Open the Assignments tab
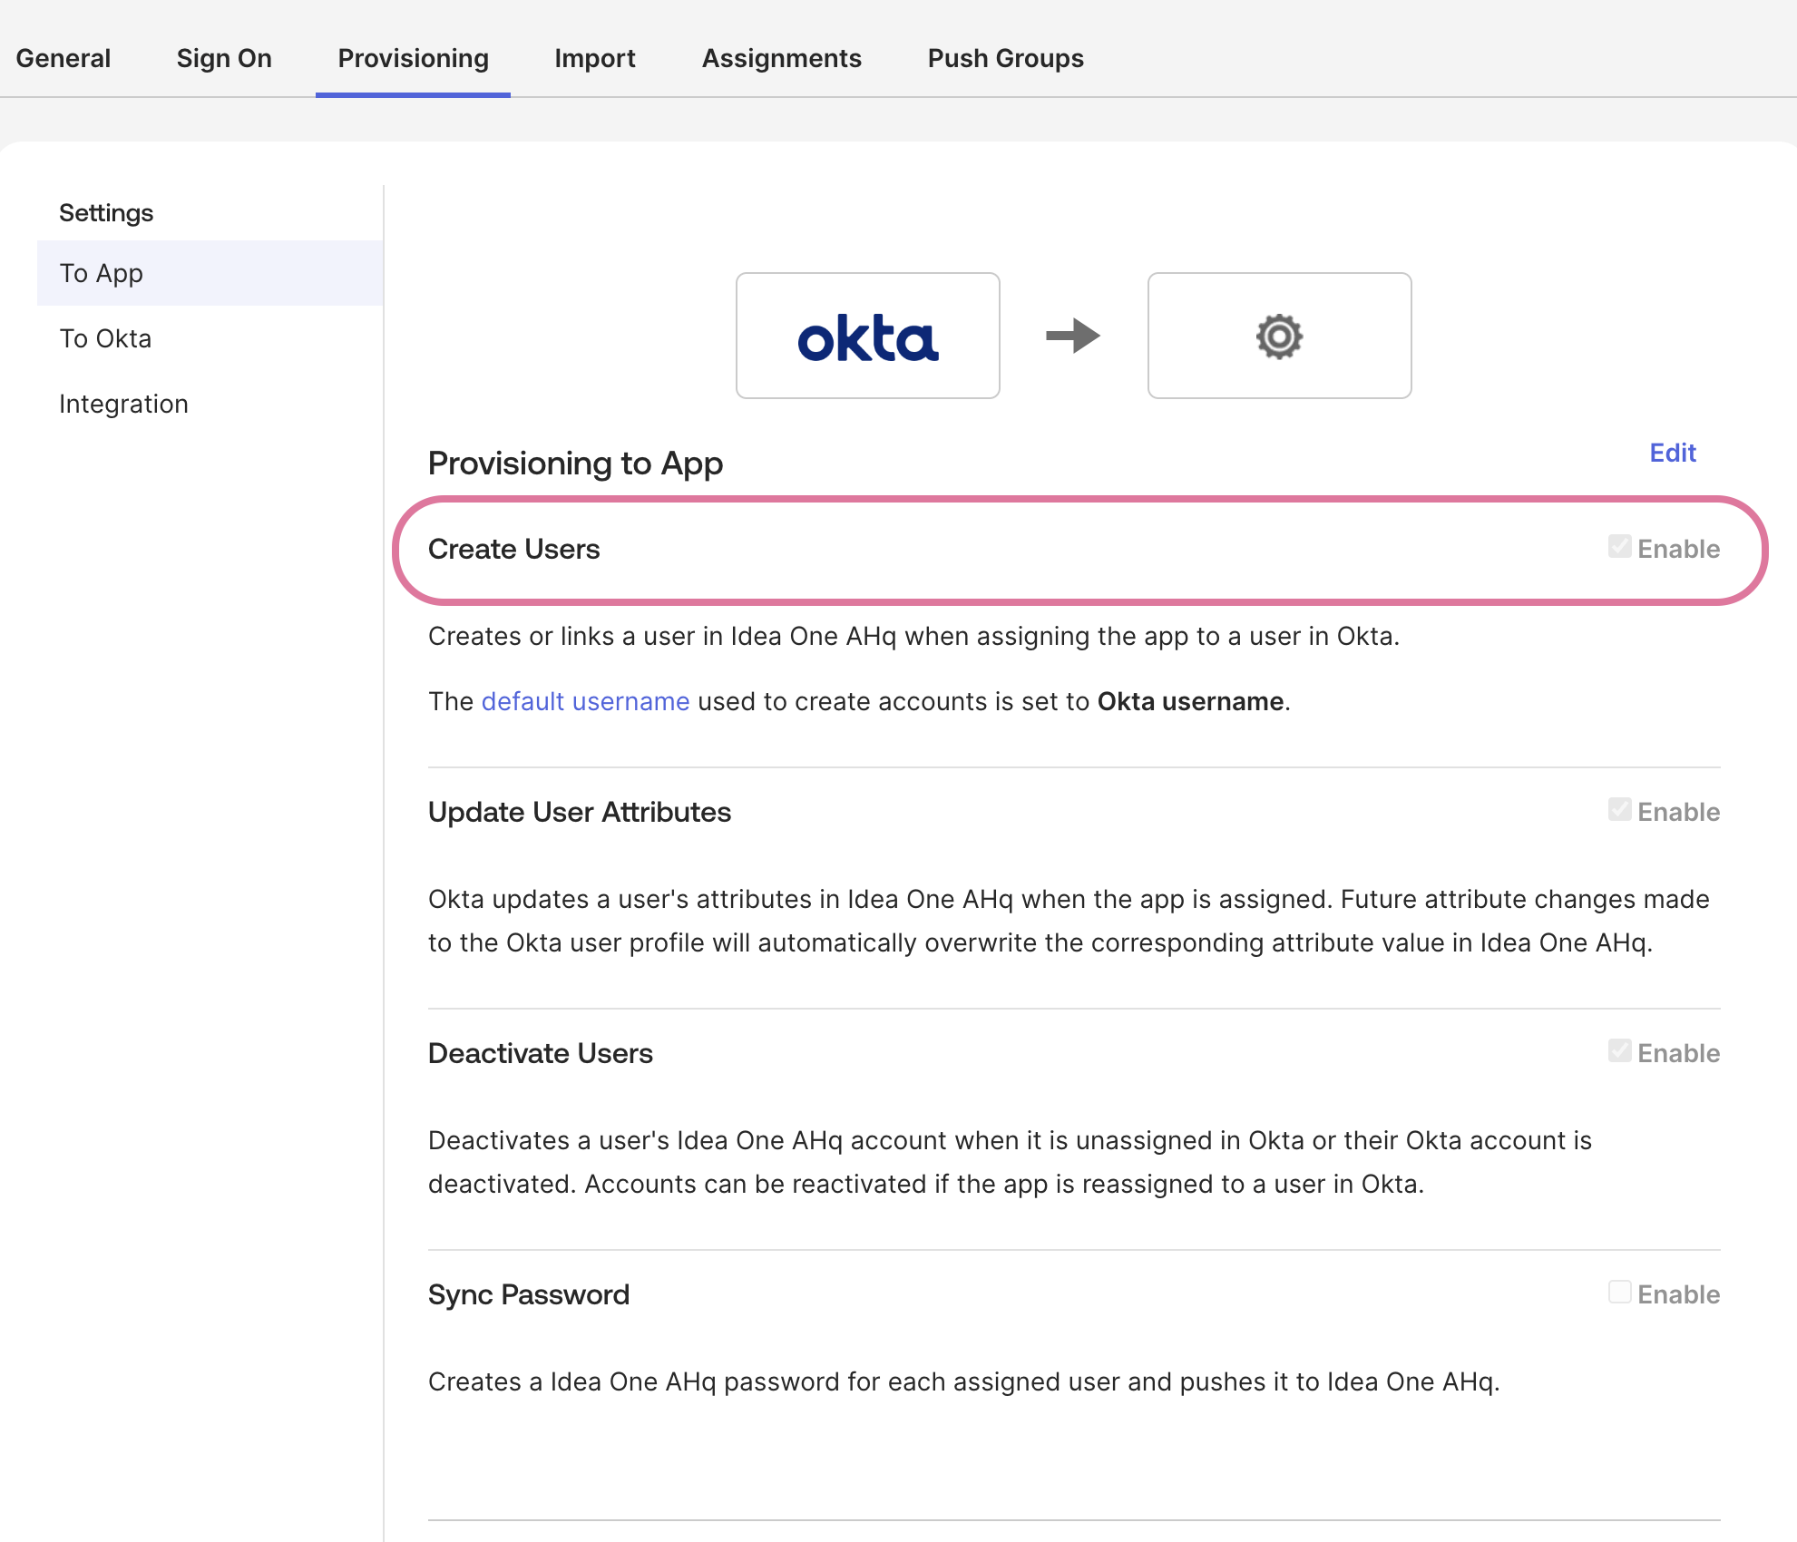This screenshot has width=1797, height=1542. (781, 58)
